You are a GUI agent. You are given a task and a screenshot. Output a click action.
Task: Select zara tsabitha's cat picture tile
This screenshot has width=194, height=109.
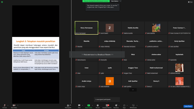click(x=156, y=28)
